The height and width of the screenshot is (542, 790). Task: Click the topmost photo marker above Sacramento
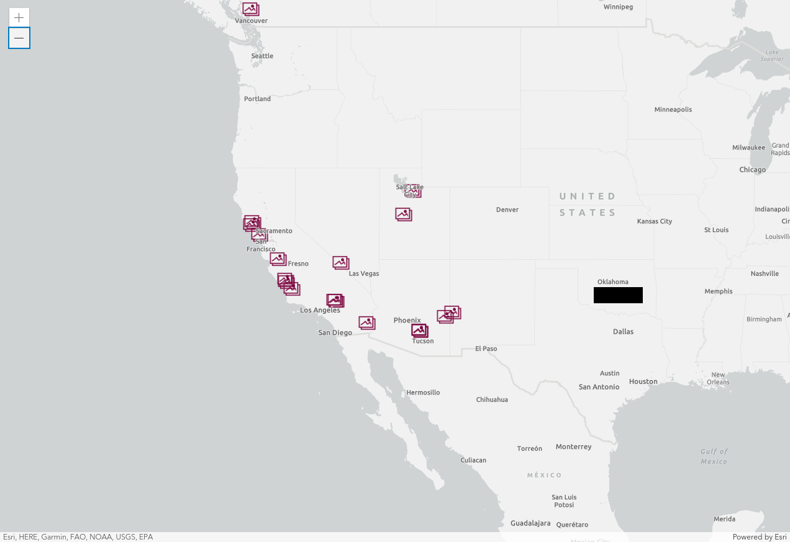(x=252, y=221)
